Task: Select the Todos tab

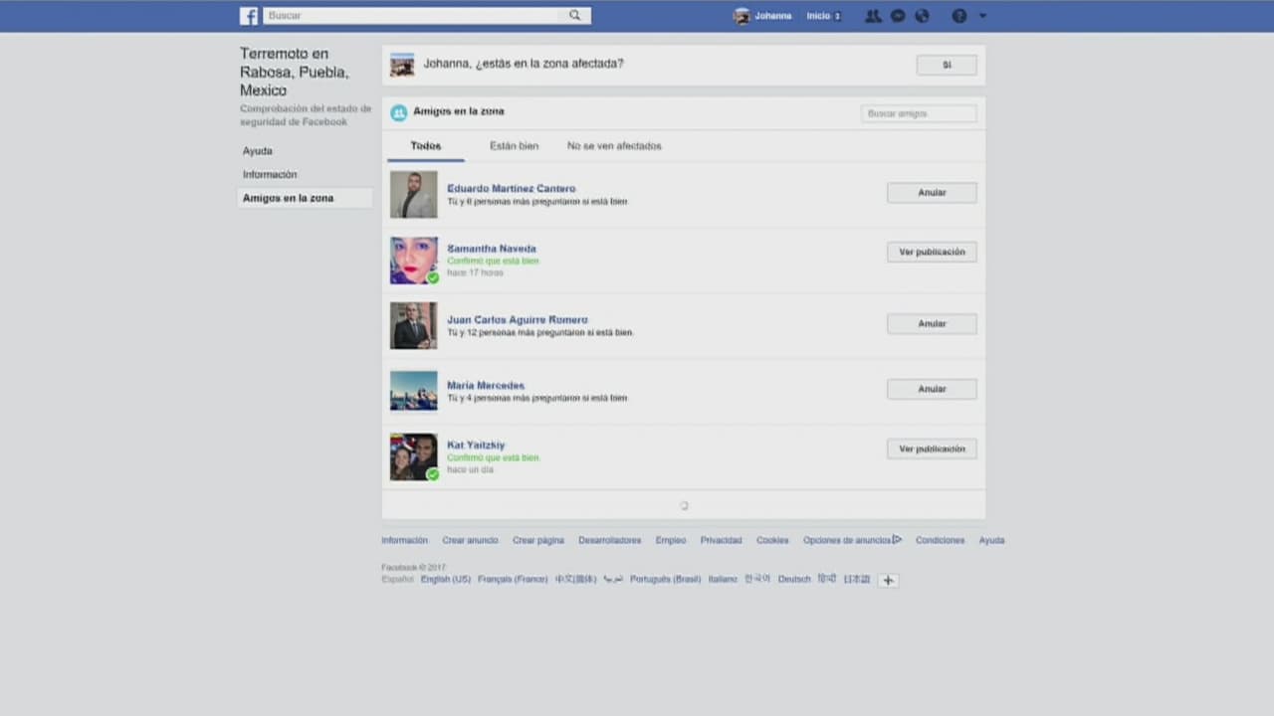Action: point(425,146)
